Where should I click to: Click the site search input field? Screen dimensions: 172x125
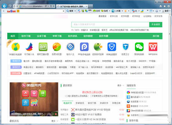pos(110,24)
